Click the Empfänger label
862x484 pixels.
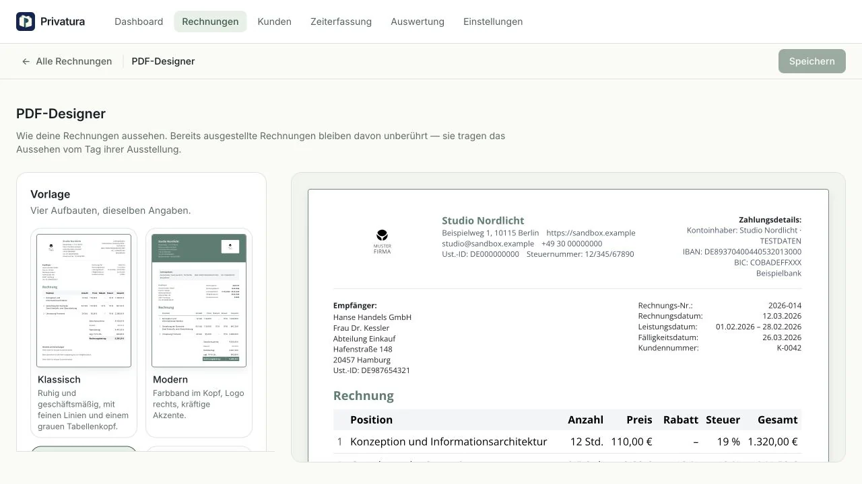(x=355, y=306)
